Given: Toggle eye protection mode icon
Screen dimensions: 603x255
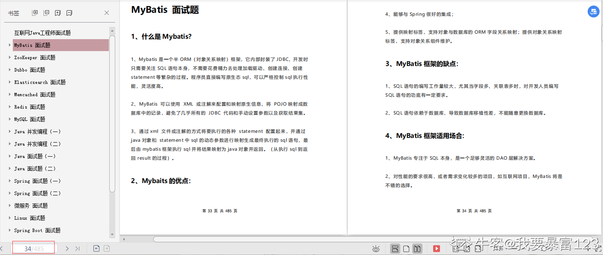Looking at the screenshot, I should coord(376,248).
